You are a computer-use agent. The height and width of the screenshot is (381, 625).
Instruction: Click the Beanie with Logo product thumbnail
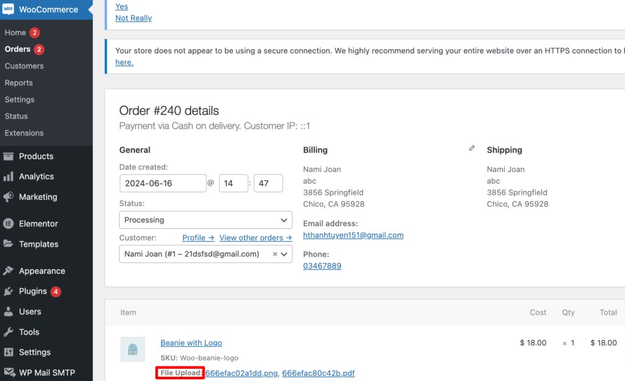tap(132, 349)
